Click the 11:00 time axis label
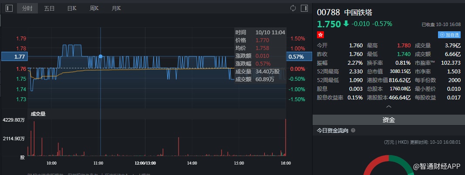The width and height of the screenshot is (465, 175). click(98, 163)
